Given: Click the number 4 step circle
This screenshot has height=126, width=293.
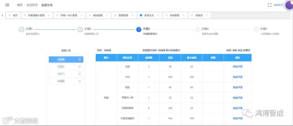Looking at the screenshot, I should [x=197, y=30].
